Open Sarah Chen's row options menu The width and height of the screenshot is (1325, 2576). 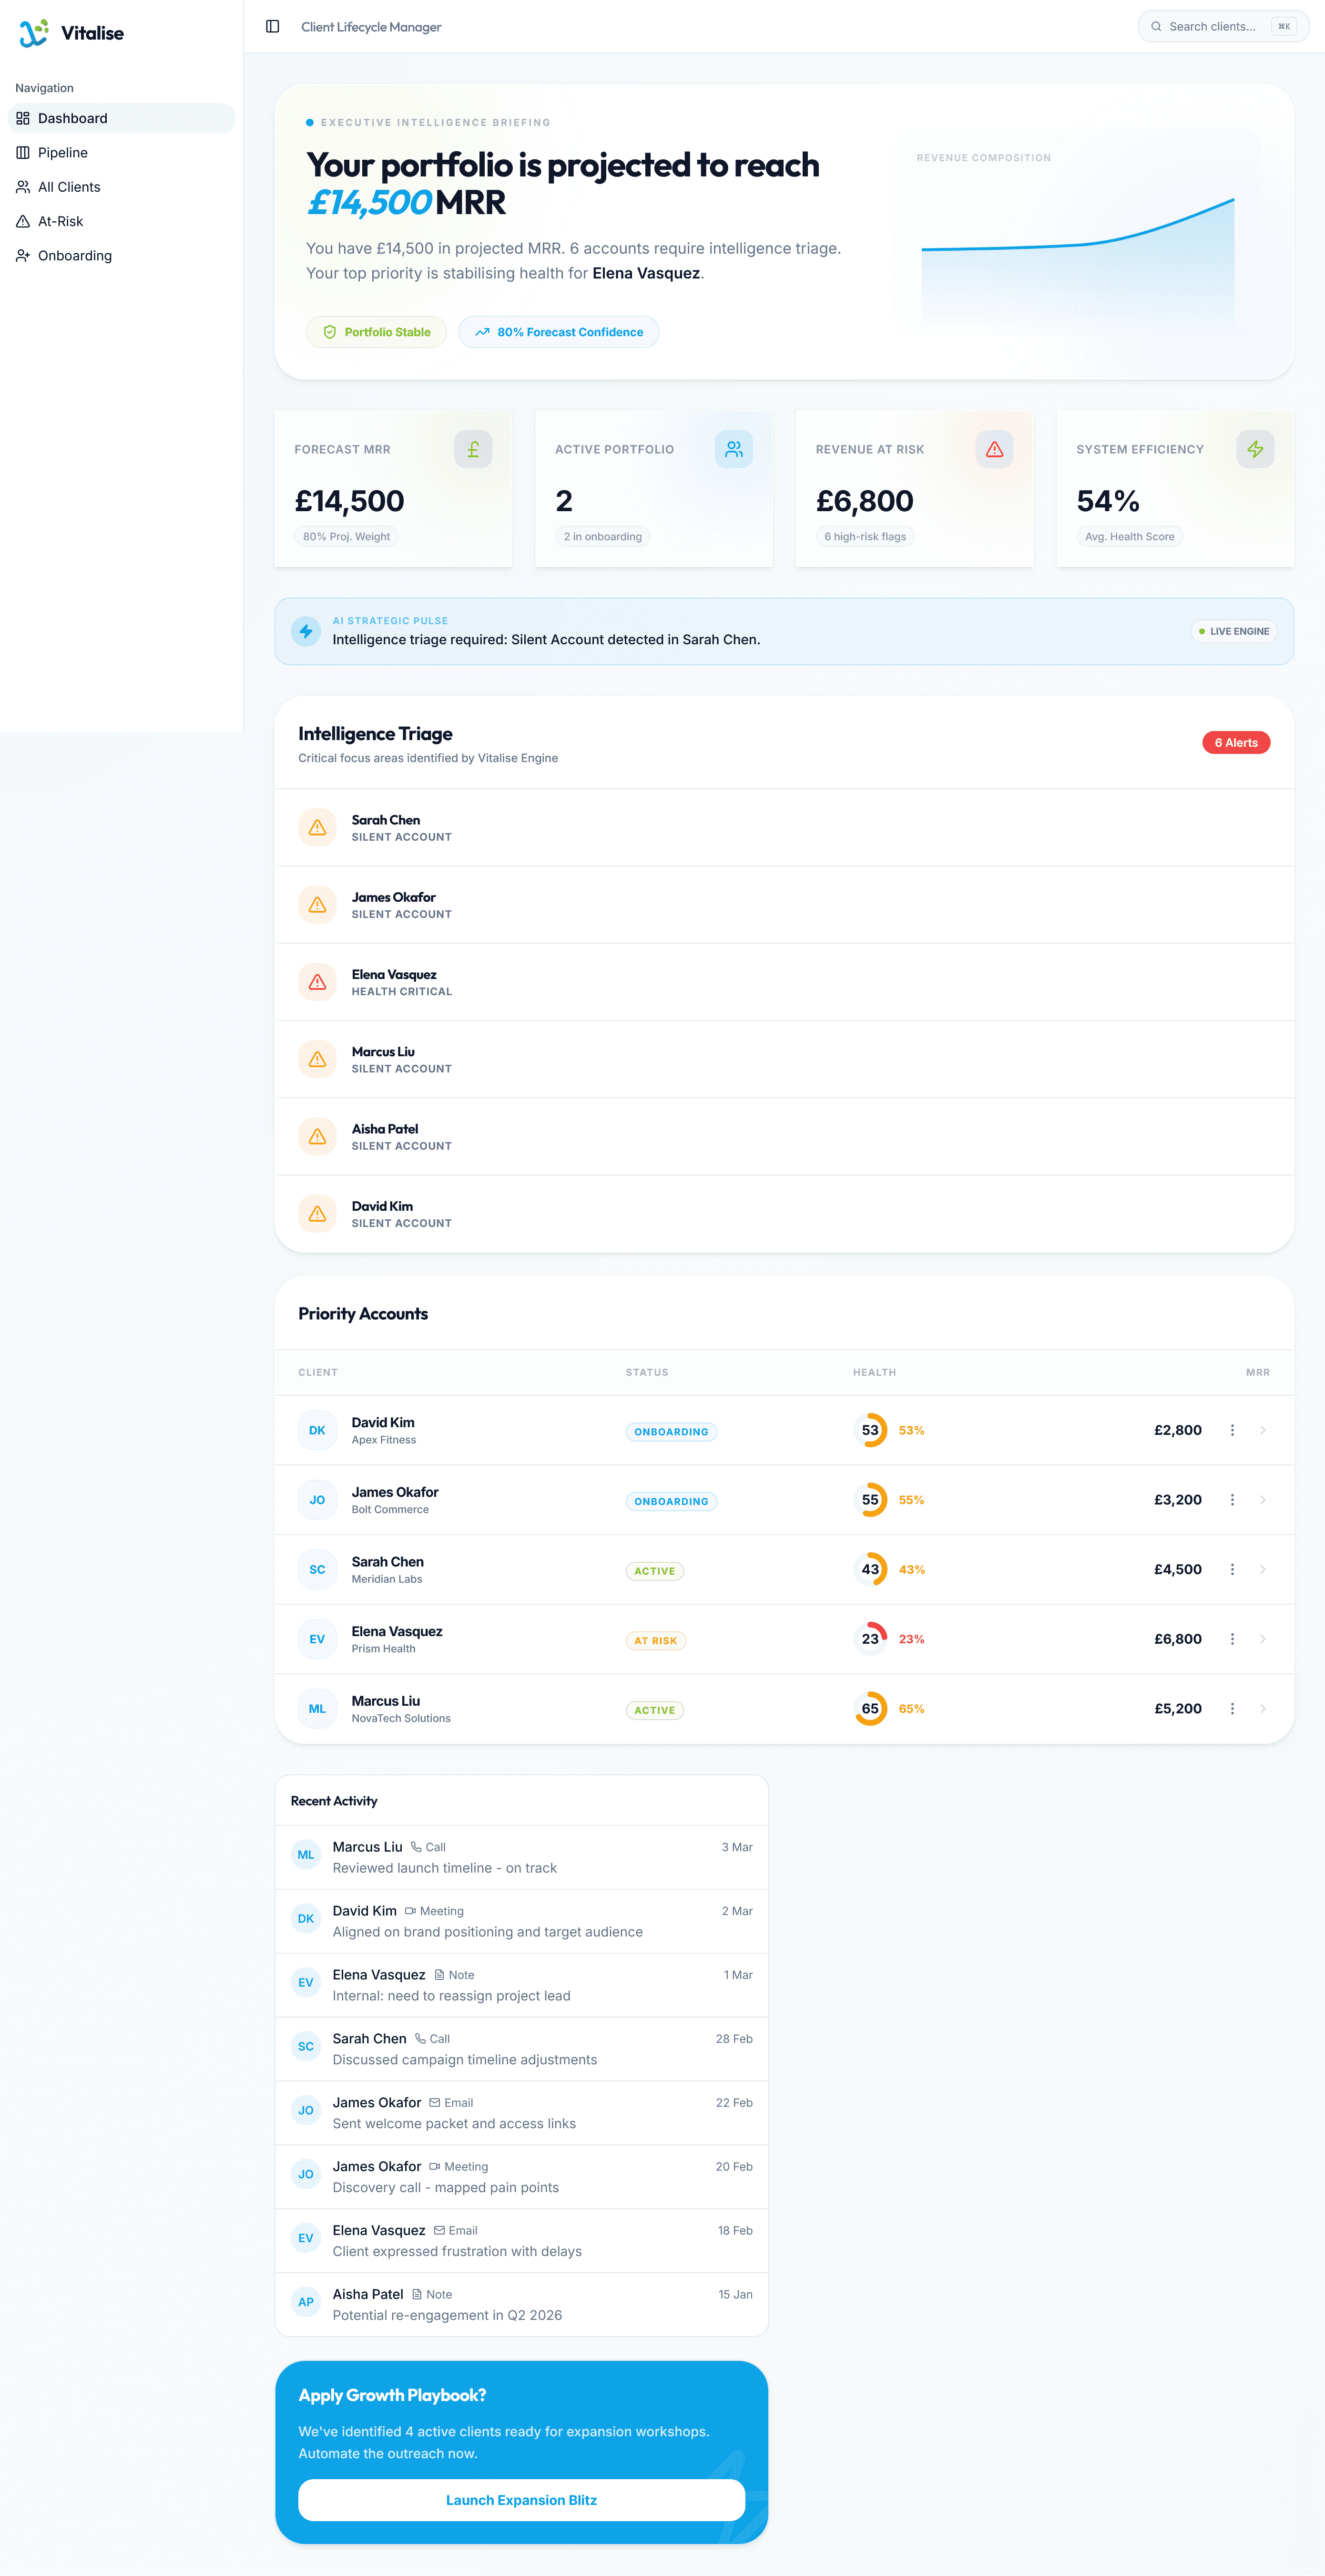tap(1232, 1569)
